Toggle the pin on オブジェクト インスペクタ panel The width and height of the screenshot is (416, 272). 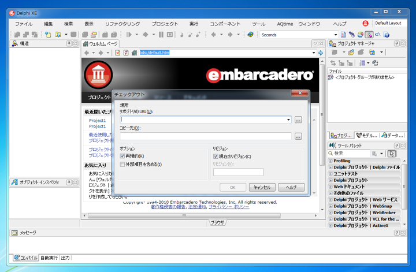click(69, 182)
